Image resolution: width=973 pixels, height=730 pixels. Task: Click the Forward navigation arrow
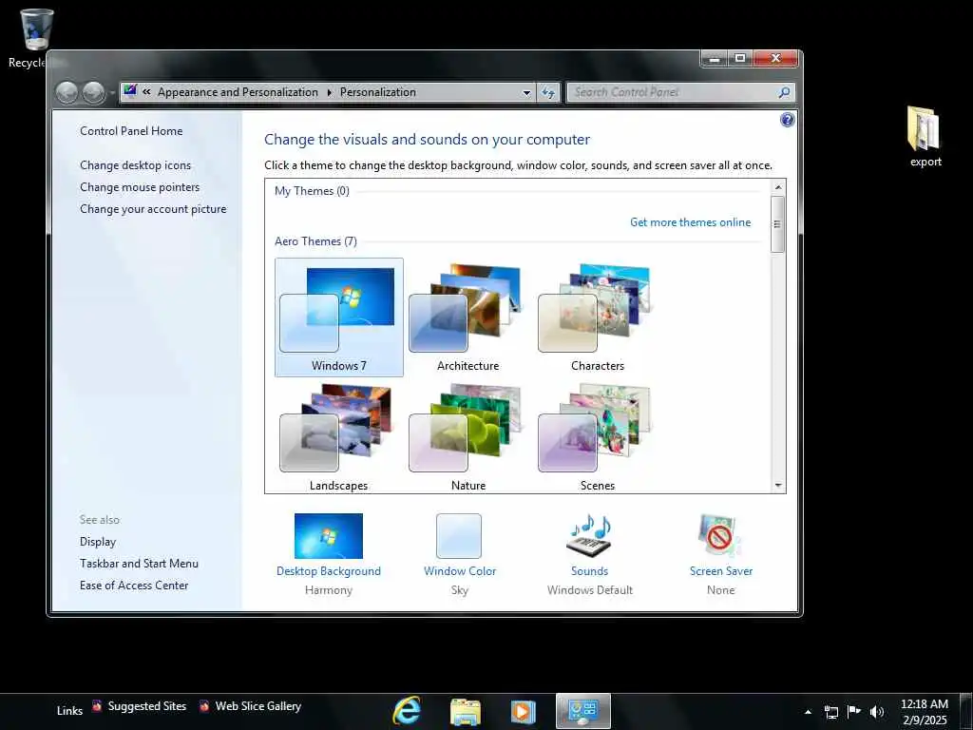94,92
